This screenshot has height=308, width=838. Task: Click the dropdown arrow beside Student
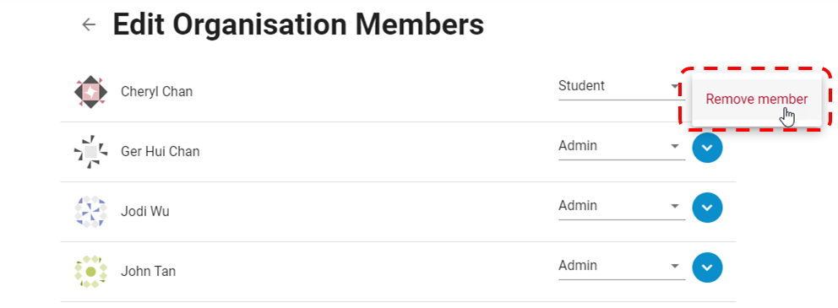pos(675,86)
